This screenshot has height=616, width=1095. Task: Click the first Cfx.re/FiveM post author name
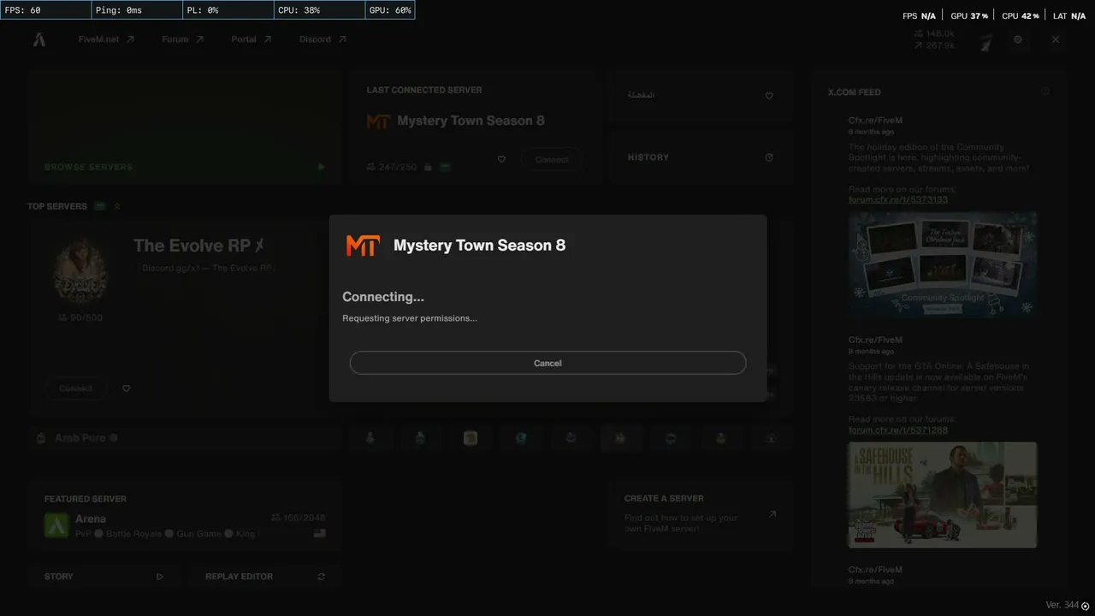pos(875,121)
